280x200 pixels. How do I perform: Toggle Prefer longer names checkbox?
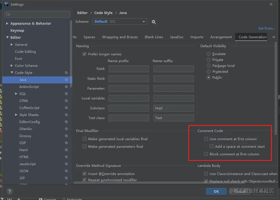point(84,54)
